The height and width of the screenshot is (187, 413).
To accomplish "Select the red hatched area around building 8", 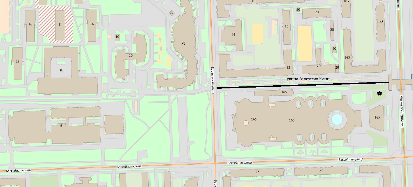I will [x=45, y=23].
